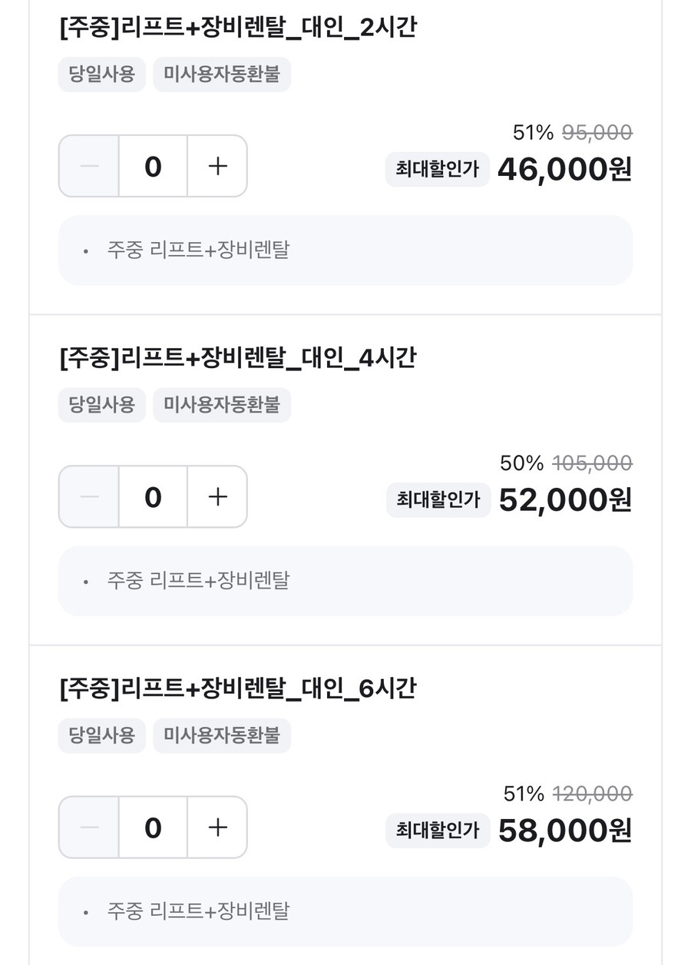
Task: Click 최대할인가 badge next to 52,000원
Action: click(x=438, y=500)
